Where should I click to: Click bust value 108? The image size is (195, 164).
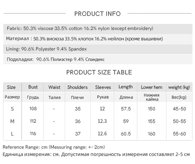coord(33,109)
